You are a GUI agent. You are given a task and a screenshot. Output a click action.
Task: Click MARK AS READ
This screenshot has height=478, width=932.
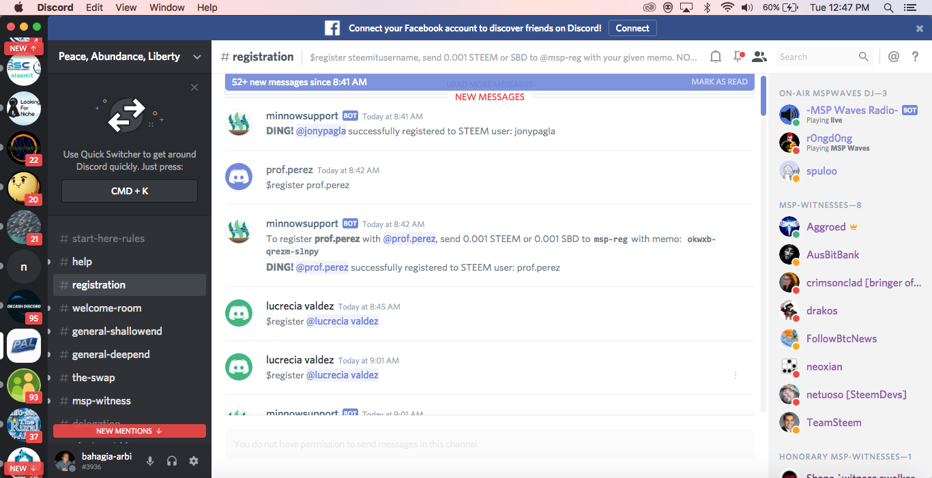point(719,82)
